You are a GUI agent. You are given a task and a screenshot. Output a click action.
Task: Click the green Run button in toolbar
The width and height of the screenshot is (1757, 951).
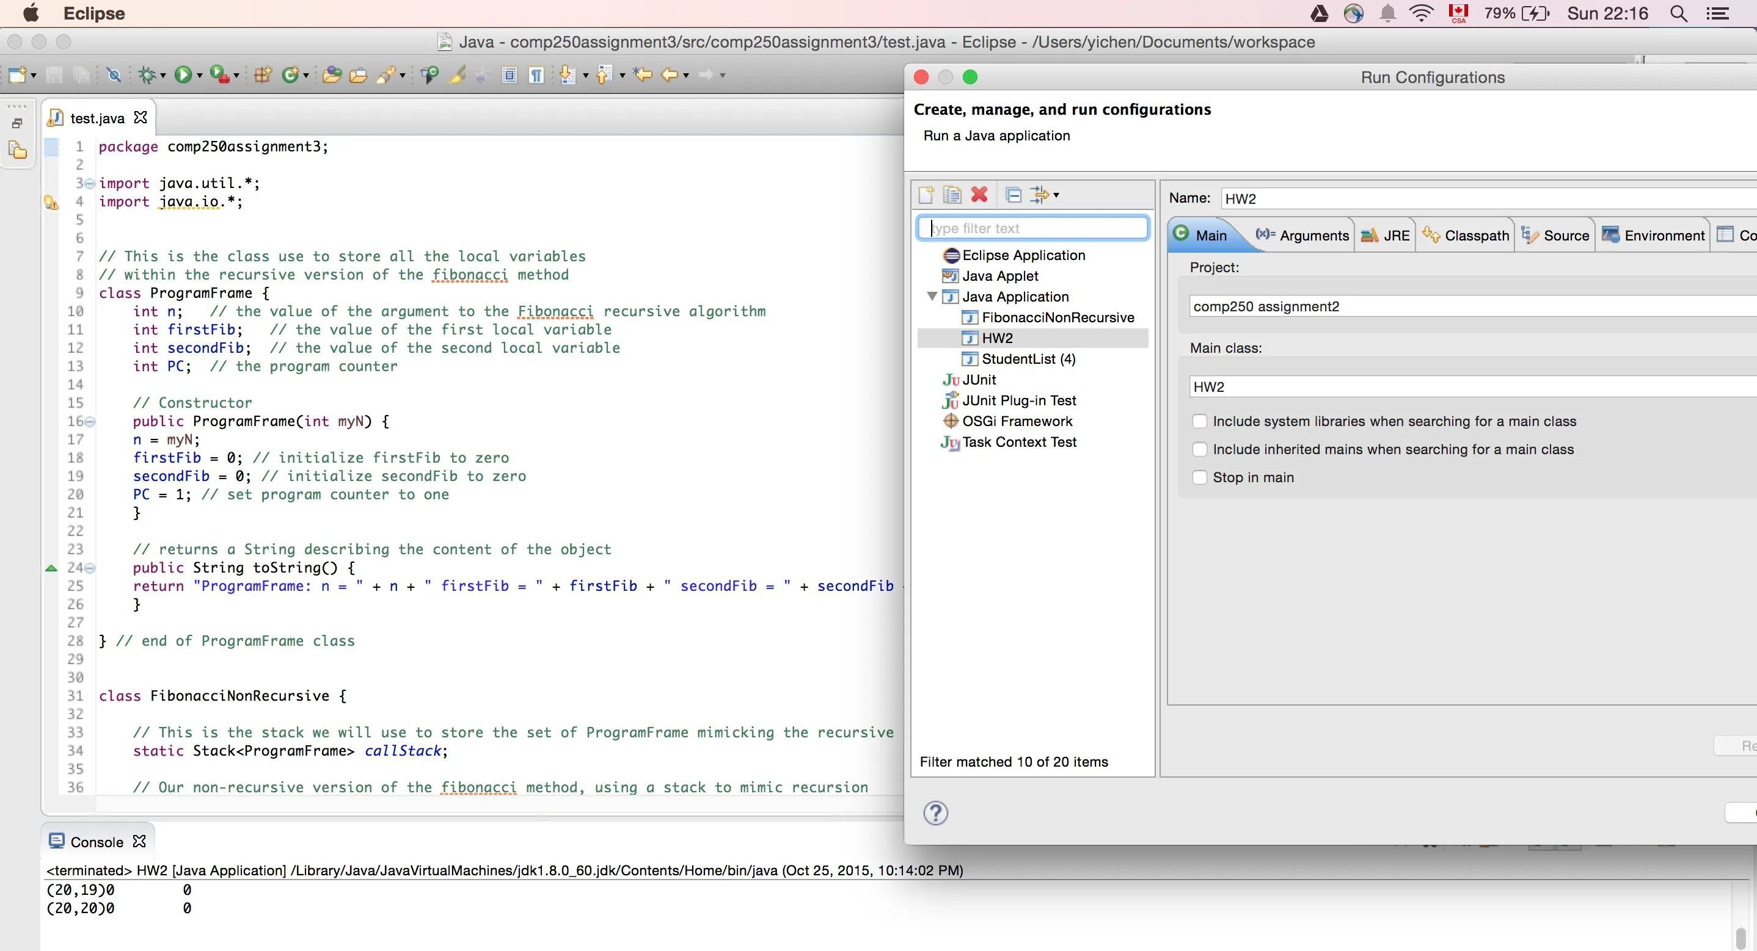pyautogui.click(x=182, y=74)
